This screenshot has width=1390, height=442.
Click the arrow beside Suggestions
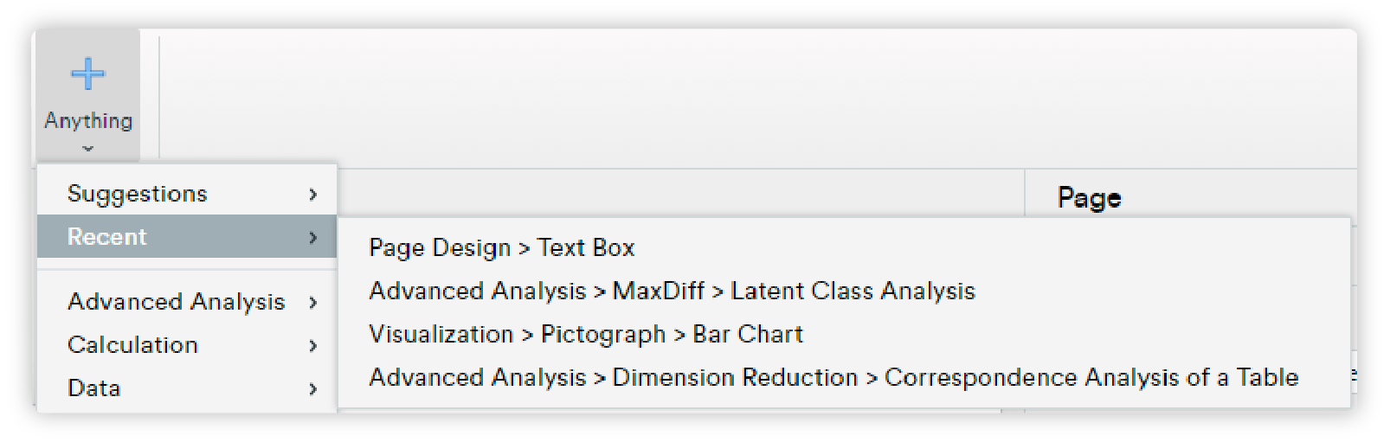pos(313,195)
